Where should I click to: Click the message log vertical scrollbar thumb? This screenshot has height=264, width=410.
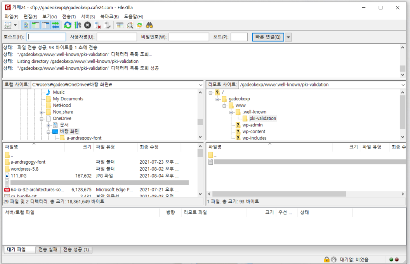click(x=403, y=68)
